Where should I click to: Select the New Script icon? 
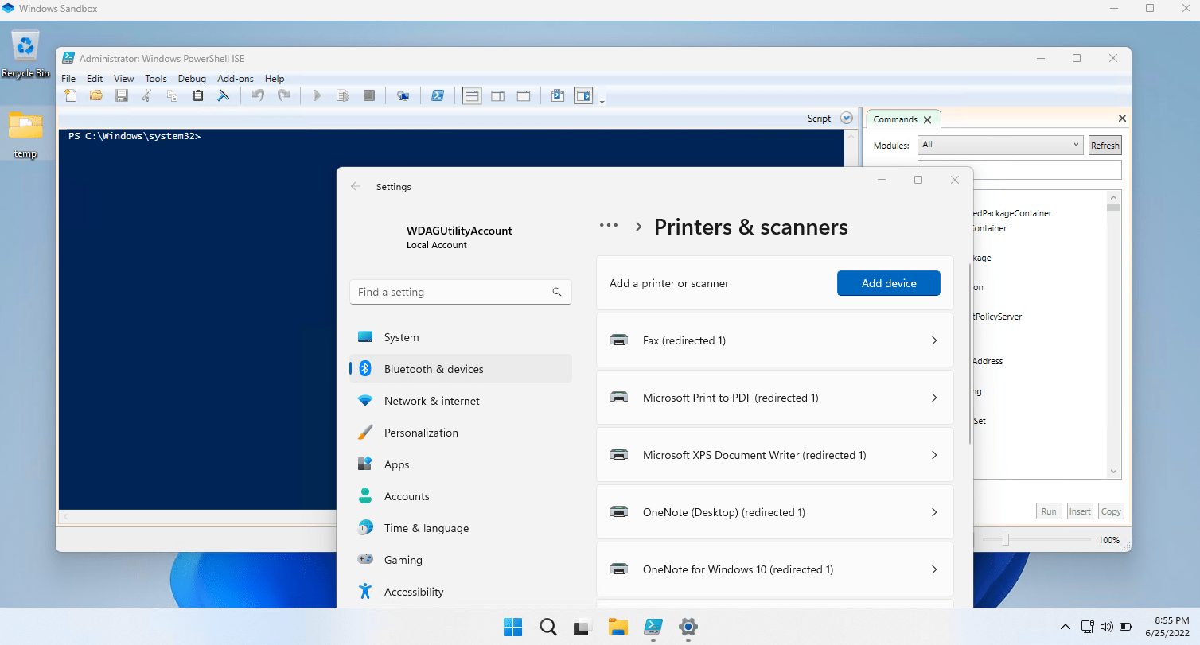[x=70, y=95]
